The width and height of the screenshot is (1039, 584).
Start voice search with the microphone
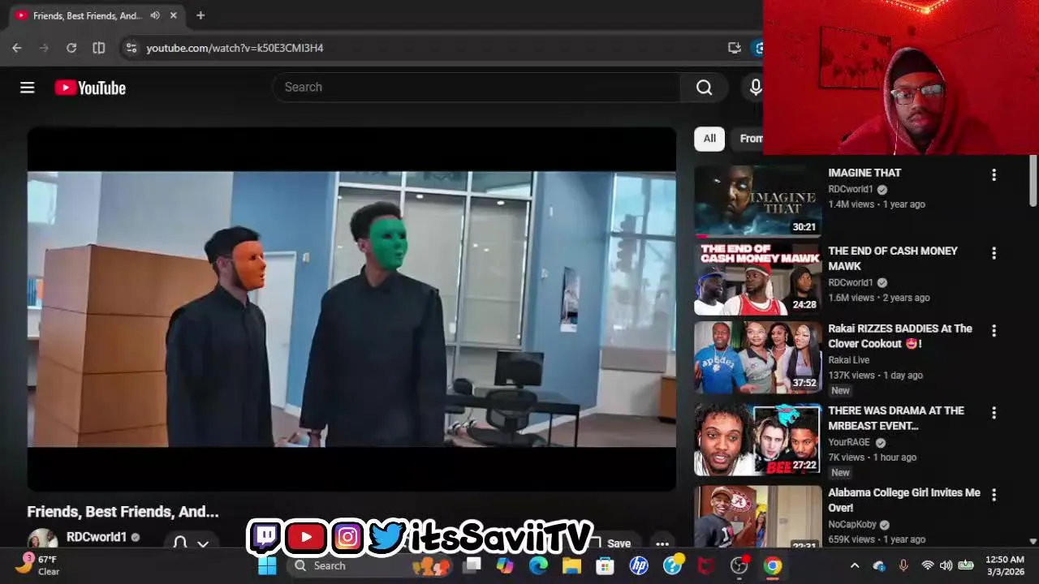click(x=755, y=88)
